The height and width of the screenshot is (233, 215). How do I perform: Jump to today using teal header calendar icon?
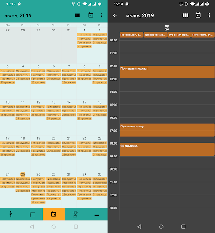(90, 15)
